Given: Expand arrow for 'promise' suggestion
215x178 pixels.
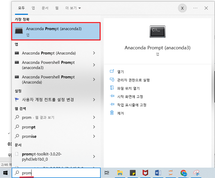Looking at the screenshot, I should 94,136.
